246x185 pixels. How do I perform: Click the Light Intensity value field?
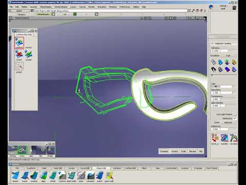[215, 105]
